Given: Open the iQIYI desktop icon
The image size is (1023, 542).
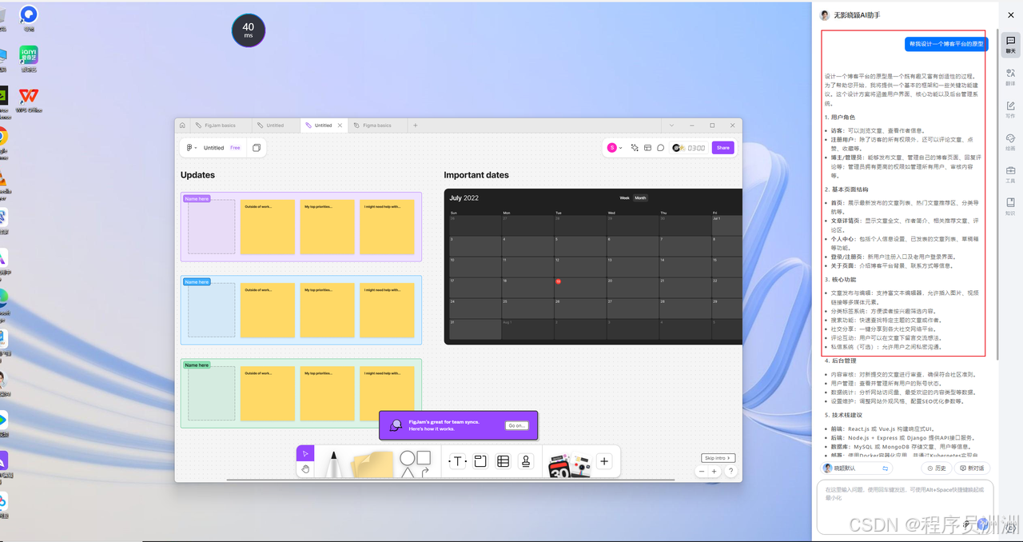Looking at the screenshot, I should coord(29,58).
